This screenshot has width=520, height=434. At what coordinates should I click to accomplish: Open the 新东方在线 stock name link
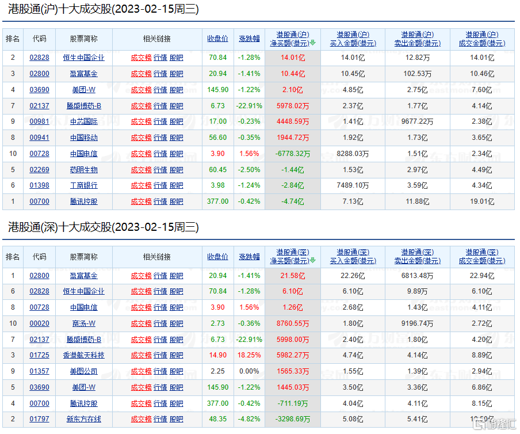[x=83, y=419]
